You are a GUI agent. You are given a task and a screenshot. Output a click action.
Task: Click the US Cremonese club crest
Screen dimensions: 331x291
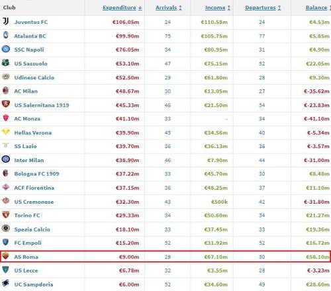pyautogui.click(x=6, y=200)
